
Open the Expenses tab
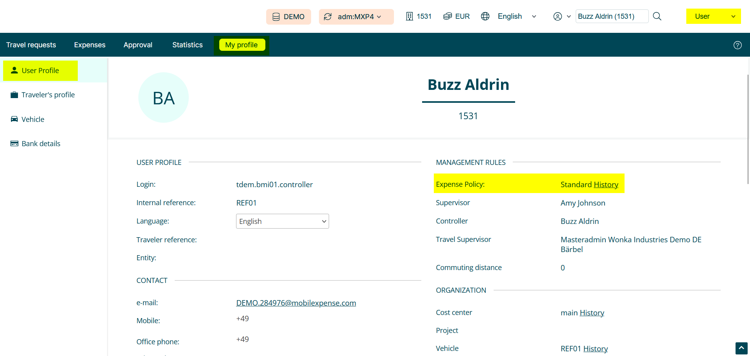(x=90, y=45)
